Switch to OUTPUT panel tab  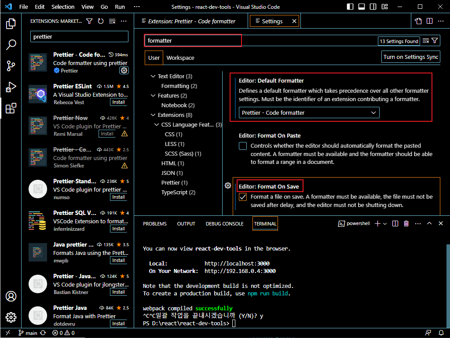[186, 224]
